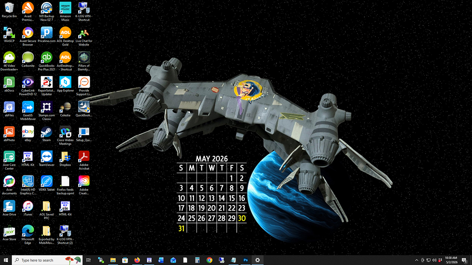Screen dimensions: 472x265
Task: Open Word from the taskbar
Action: [161, 260]
